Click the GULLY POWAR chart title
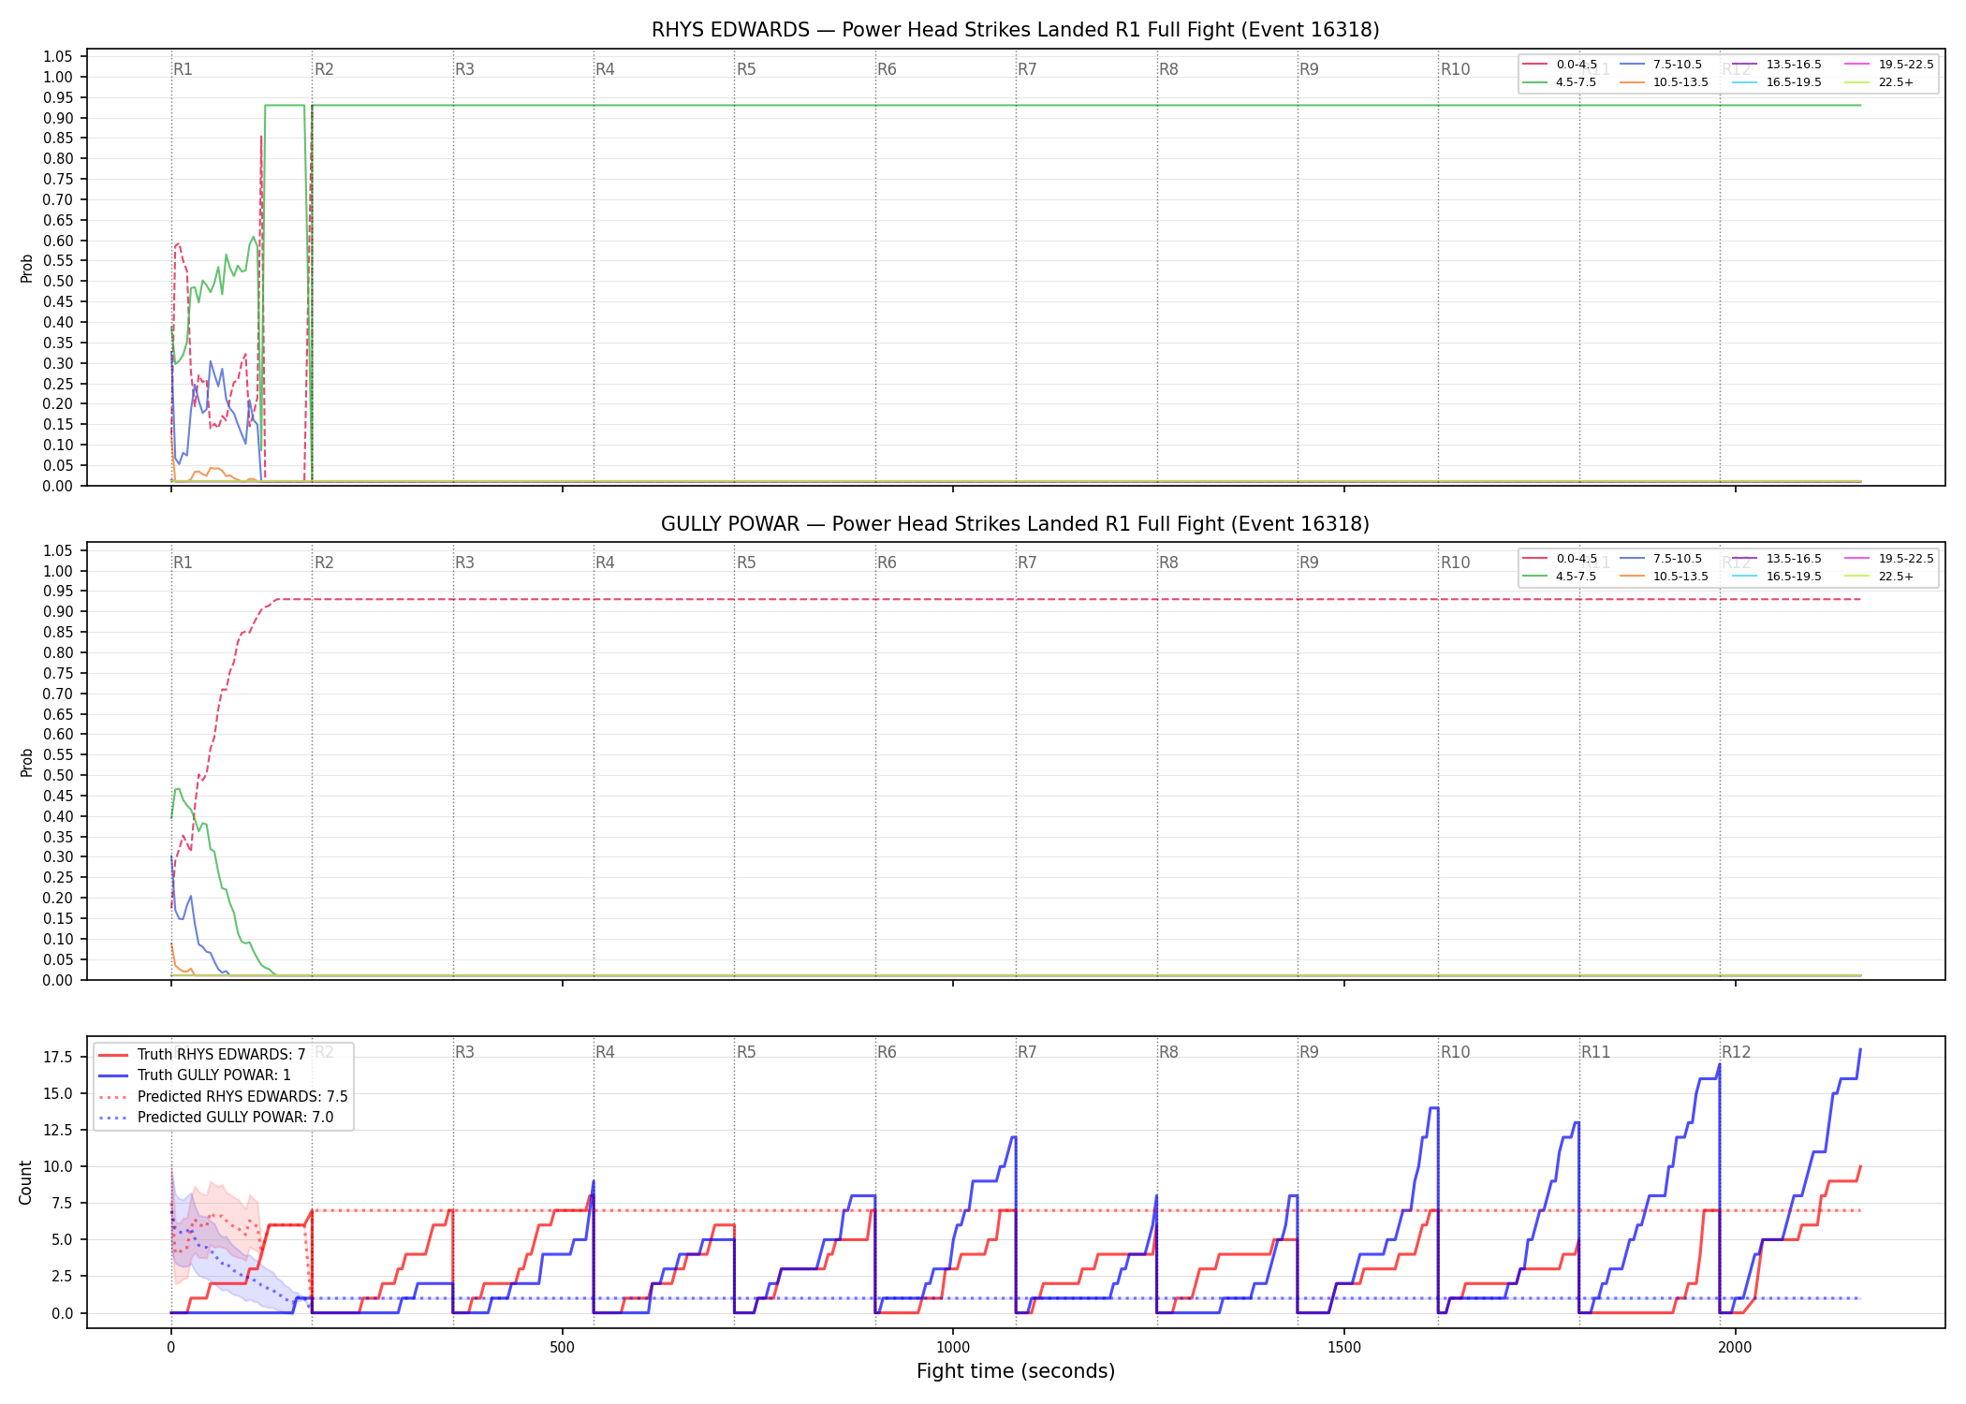The width and height of the screenshot is (1966, 1404). 1015,524
